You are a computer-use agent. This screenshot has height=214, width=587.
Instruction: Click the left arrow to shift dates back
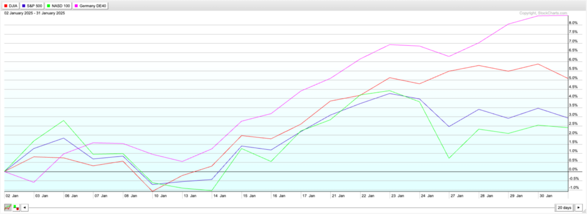click(x=24, y=207)
